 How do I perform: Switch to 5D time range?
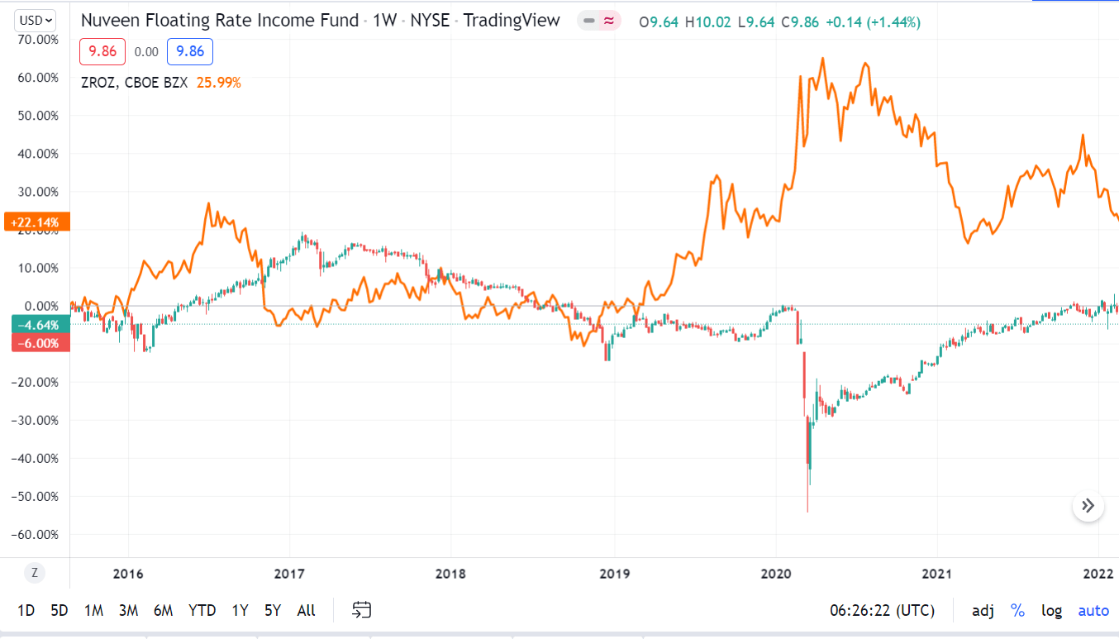point(59,611)
